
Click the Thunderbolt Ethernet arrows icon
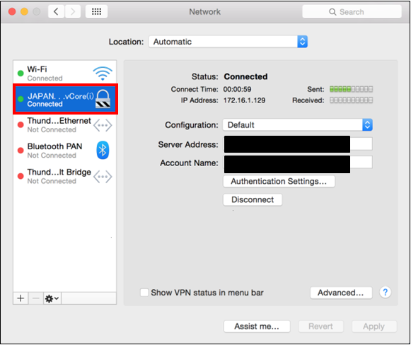(103, 125)
